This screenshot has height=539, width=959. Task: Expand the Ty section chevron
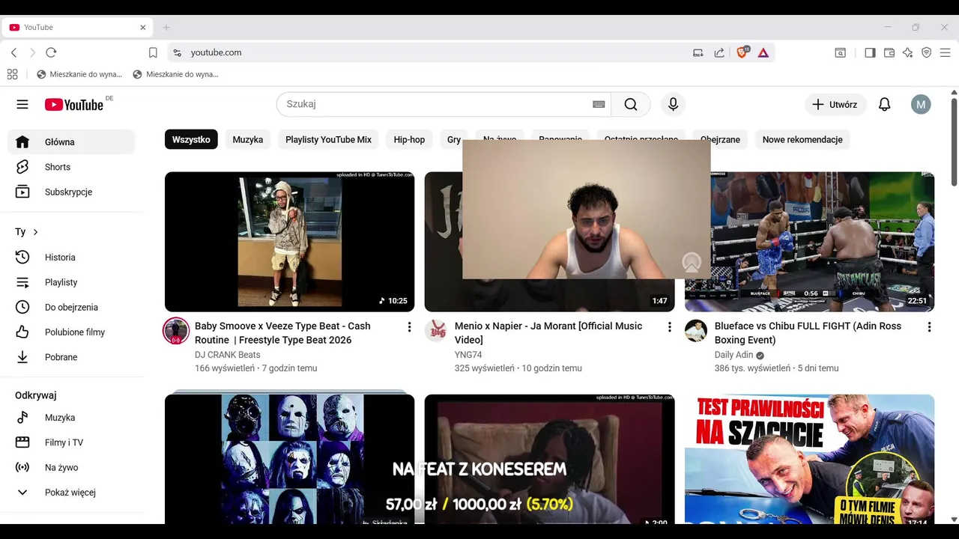coord(35,232)
